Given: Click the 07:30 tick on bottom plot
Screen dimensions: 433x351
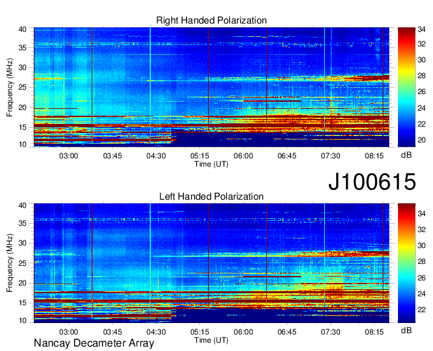Looking at the screenshot, I should (x=330, y=332).
